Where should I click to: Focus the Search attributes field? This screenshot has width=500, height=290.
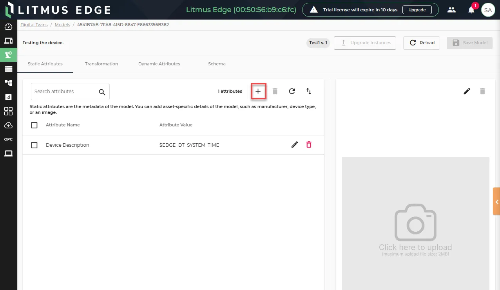[70, 92]
